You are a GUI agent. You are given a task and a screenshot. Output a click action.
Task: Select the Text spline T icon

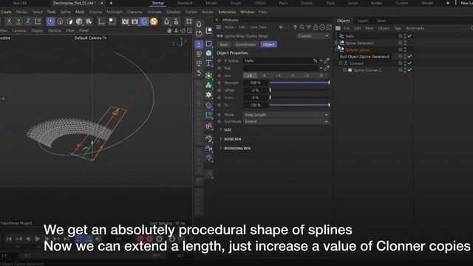tap(208, 63)
